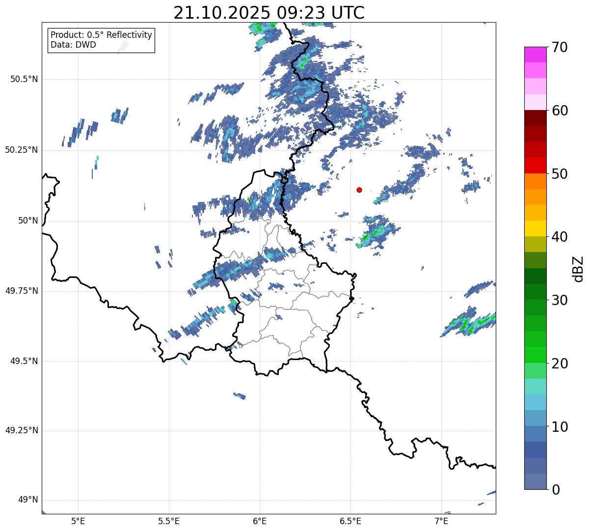This screenshot has width=590, height=531.
Task: Click the magenta top colorbar segment
Action: click(536, 55)
